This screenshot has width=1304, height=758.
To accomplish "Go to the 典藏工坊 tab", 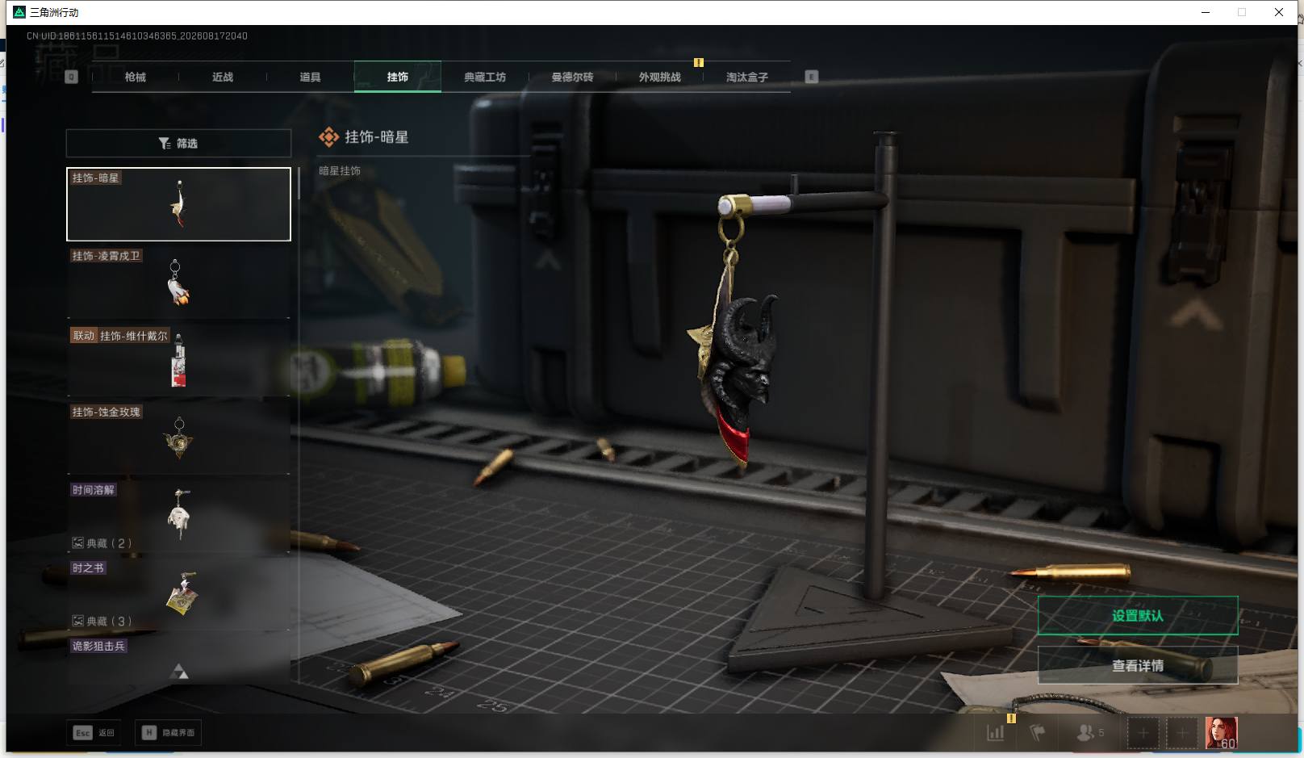I will point(485,77).
